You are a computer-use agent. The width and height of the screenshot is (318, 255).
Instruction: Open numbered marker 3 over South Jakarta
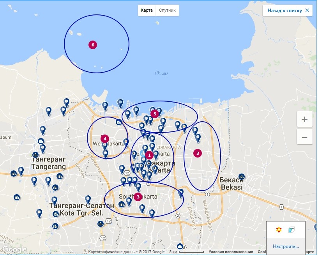(x=138, y=197)
